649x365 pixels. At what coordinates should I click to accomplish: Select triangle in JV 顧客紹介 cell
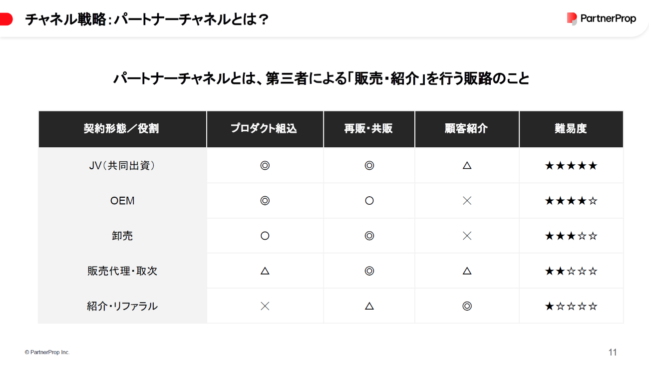pyautogui.click(x=467, y=165)
